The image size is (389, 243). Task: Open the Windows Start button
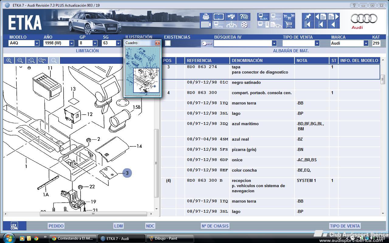[9, 238]
